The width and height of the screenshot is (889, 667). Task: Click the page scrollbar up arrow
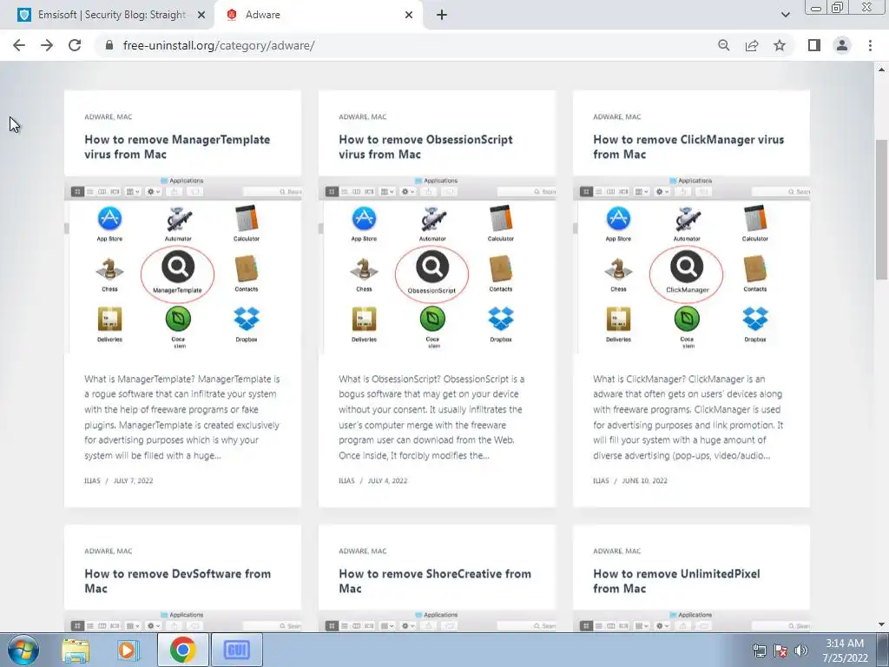881,69
